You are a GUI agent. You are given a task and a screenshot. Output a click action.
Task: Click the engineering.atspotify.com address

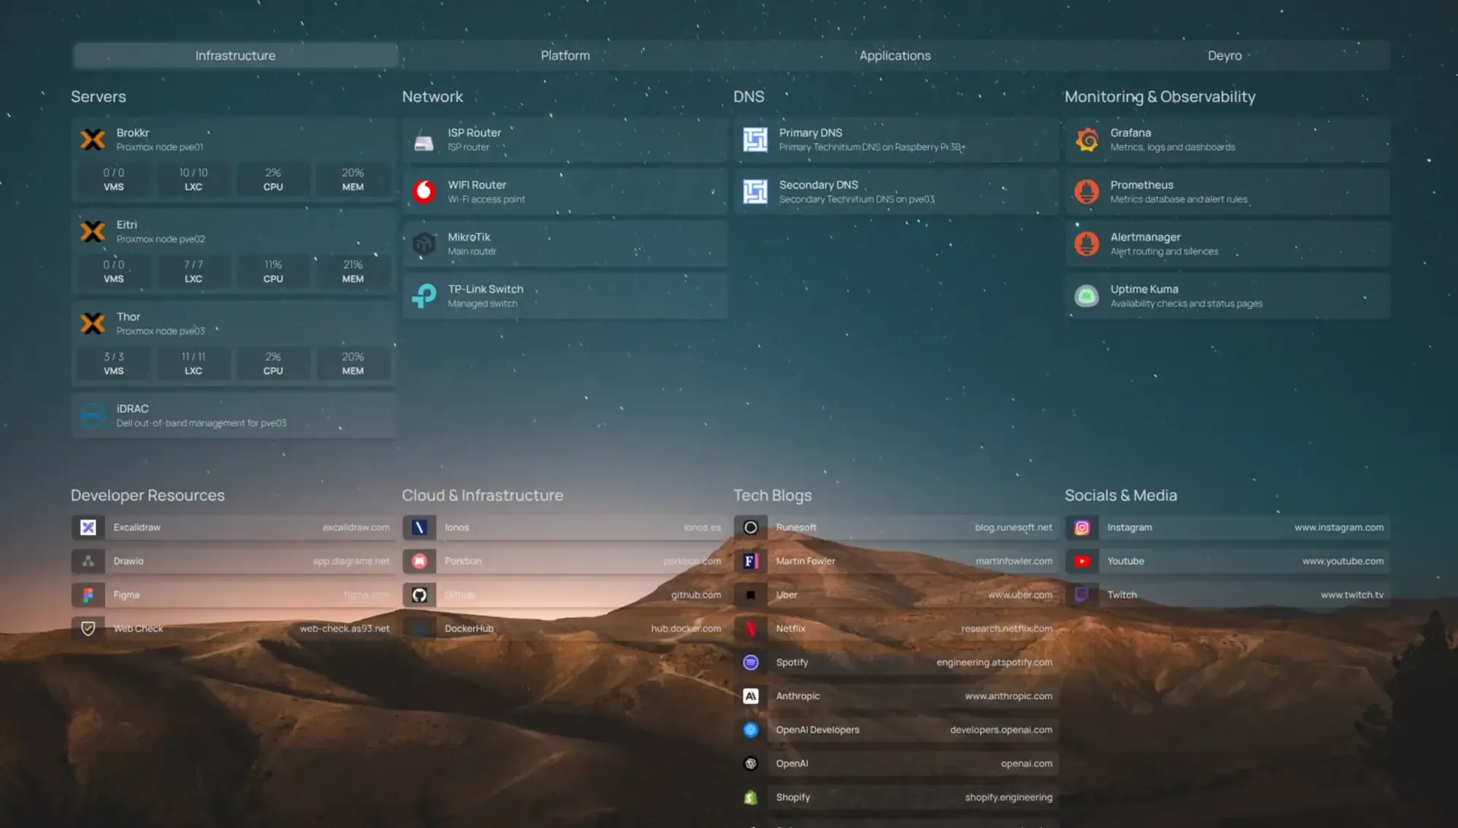tap(994, 662)
